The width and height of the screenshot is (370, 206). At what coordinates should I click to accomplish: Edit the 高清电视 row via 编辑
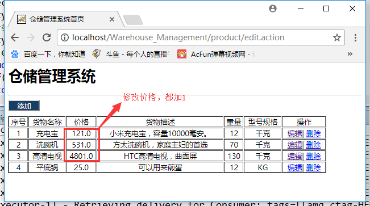(294, 156)
